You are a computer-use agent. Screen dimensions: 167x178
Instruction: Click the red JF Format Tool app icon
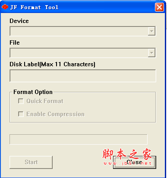5,7
